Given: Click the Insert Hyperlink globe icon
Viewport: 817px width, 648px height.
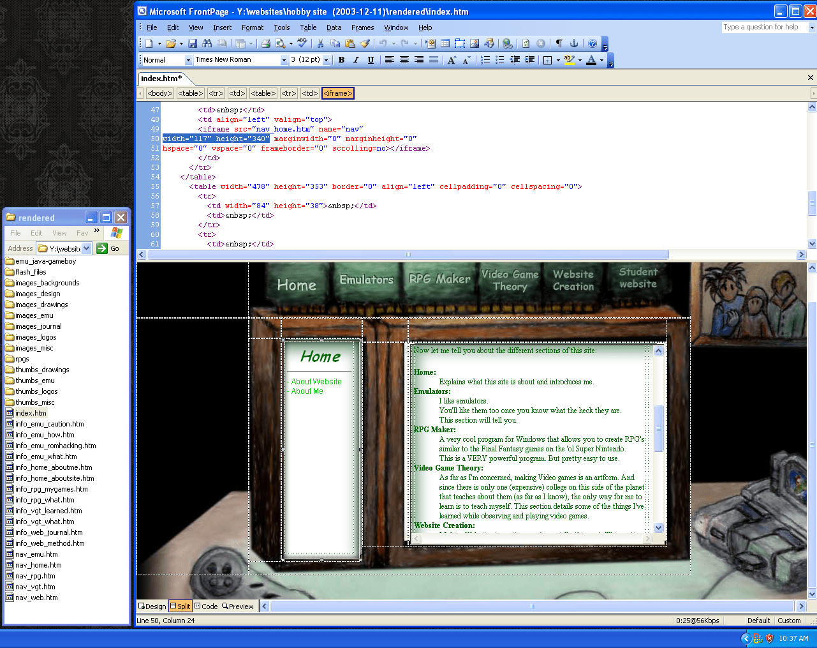Looking at the screenshot, I should coord(507,43).
